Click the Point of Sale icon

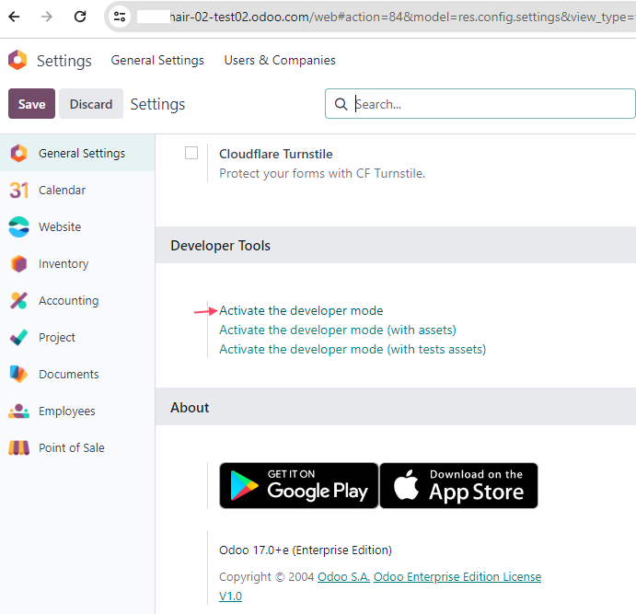point(18,447)
